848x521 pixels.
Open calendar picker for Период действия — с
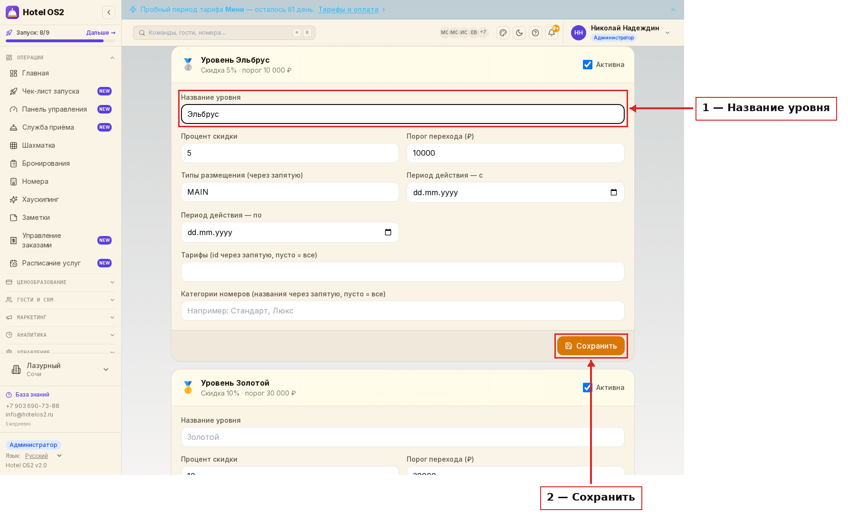pos(614,192)
